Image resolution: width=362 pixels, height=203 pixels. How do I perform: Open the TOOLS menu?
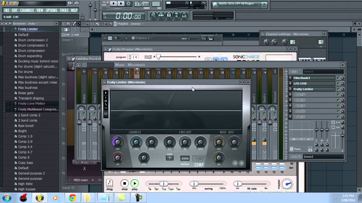pos(64,10)
